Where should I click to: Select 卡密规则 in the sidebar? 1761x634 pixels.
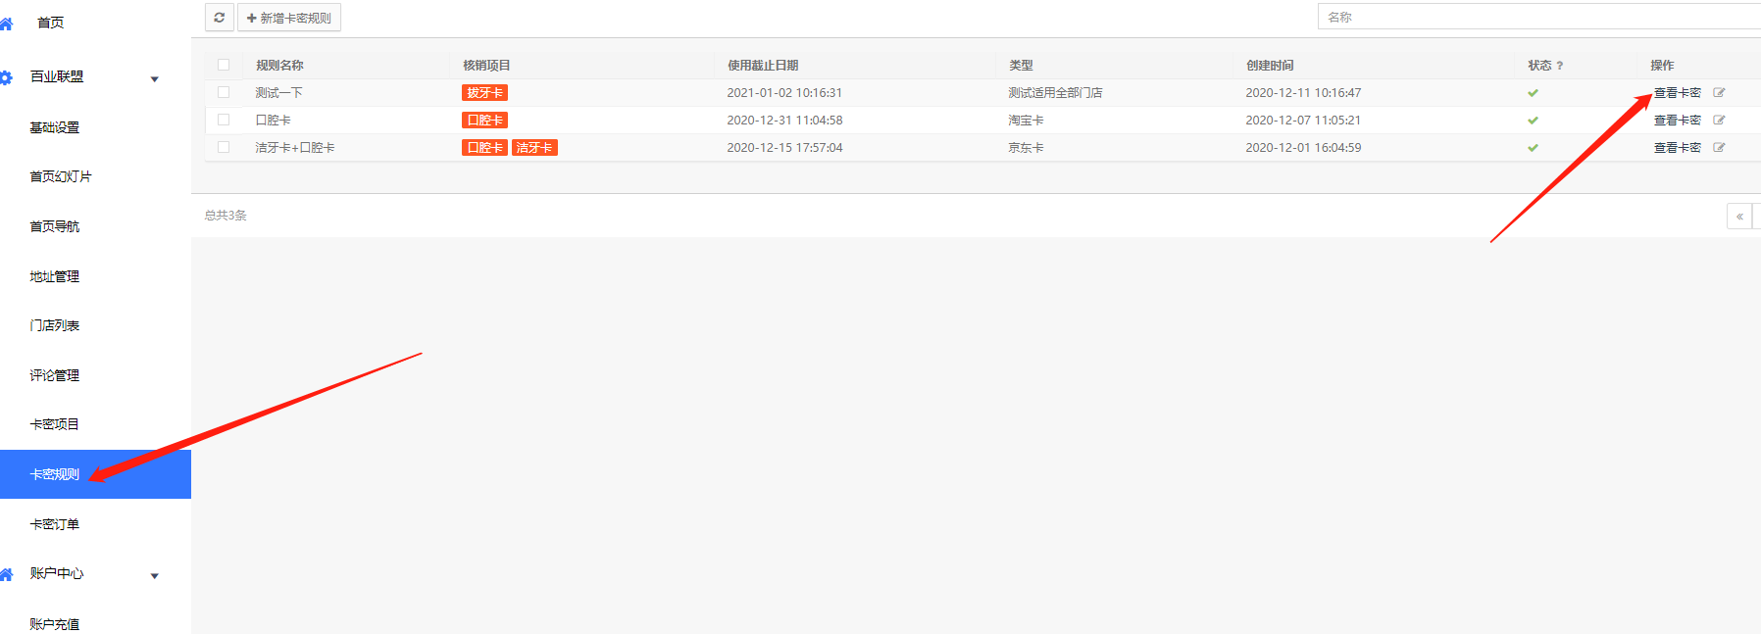[x=95, y=474]
